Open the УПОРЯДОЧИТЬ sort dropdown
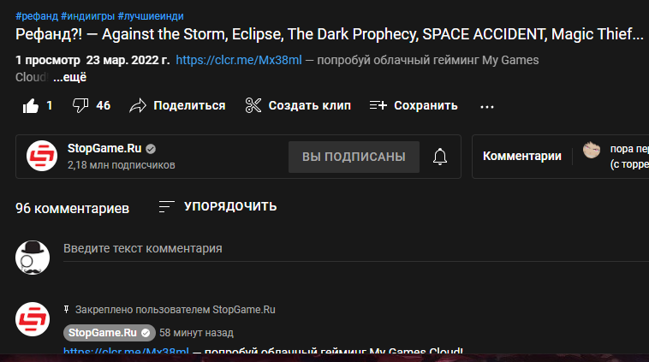Screen dimensions: 649x362 tap(217, 206)
